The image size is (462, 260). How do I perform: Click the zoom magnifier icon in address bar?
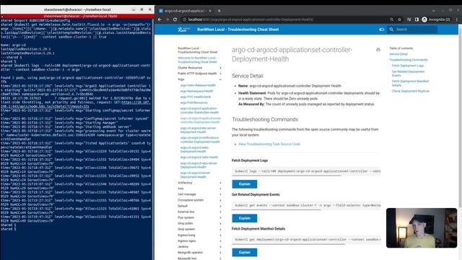(391, 19)
